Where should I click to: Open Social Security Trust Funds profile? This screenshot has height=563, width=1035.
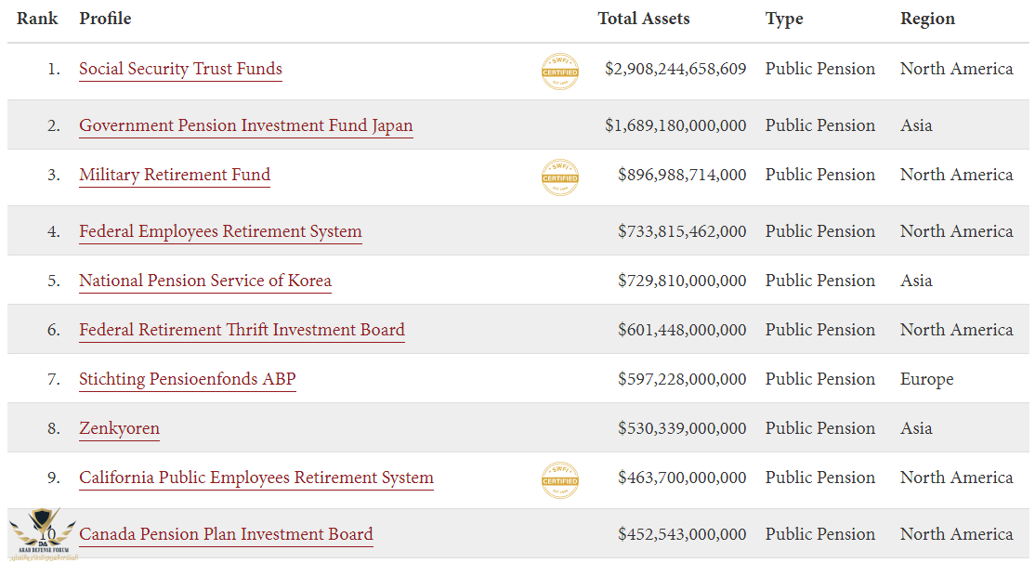180,69
